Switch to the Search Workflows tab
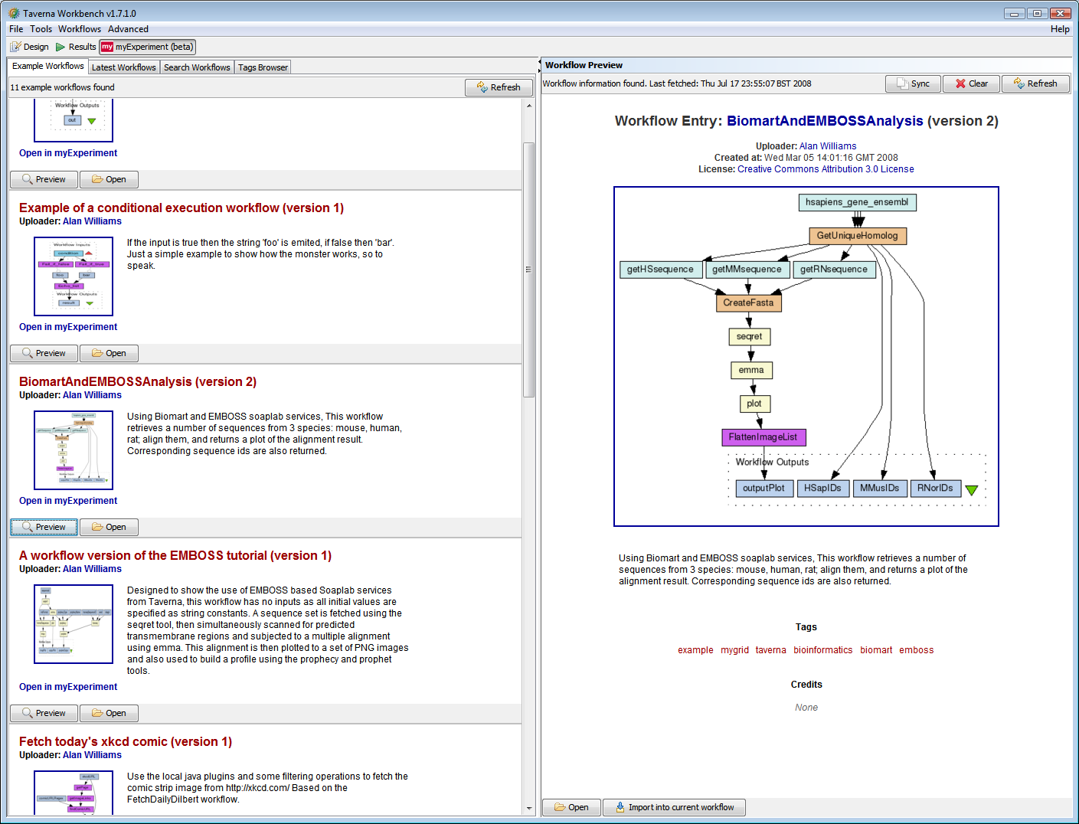Image resolution: width=1079 pixels, height=824 pixels. (197, 67)
